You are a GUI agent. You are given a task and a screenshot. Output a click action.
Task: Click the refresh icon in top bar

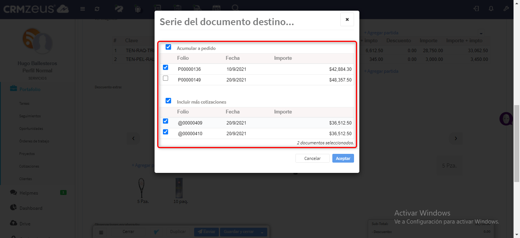(x=97, y=9)
